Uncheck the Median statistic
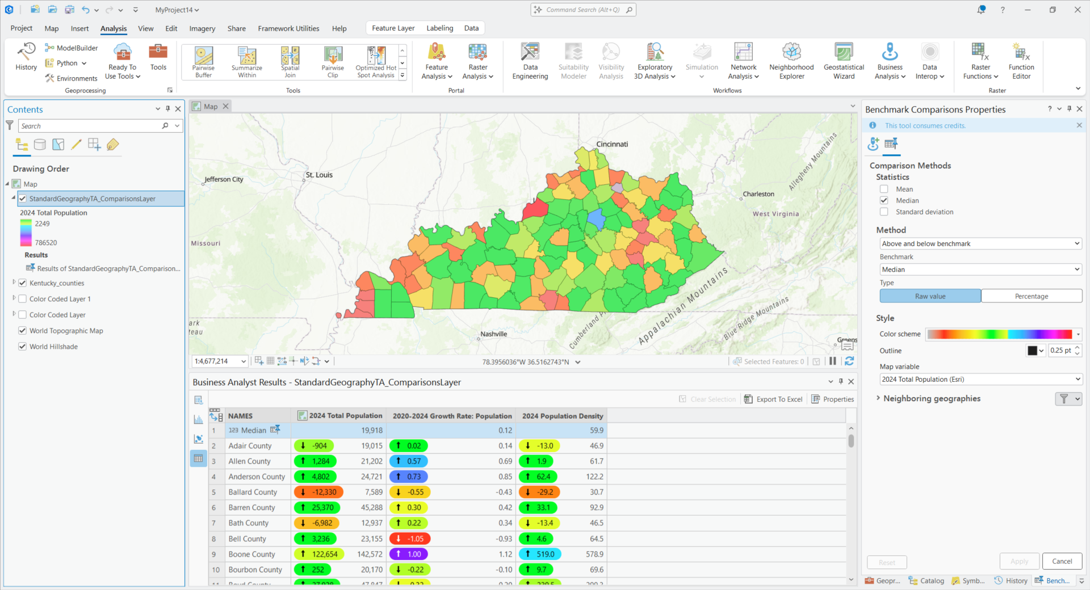The height and width of the screenshot is (590, 1090). (884, 200)
